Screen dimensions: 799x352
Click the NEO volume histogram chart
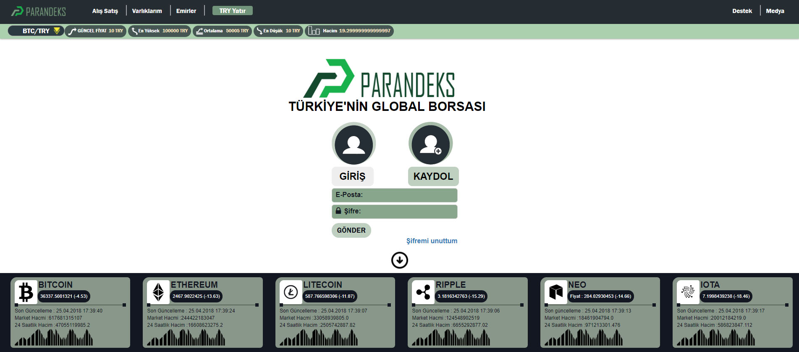[x=584, y=337]
